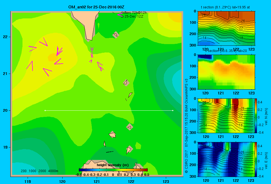The height and width of the screenshot is (184, 271).
Task: Click the 0.4 tick on vel. N scale
Action: click(x=260, y=102)
